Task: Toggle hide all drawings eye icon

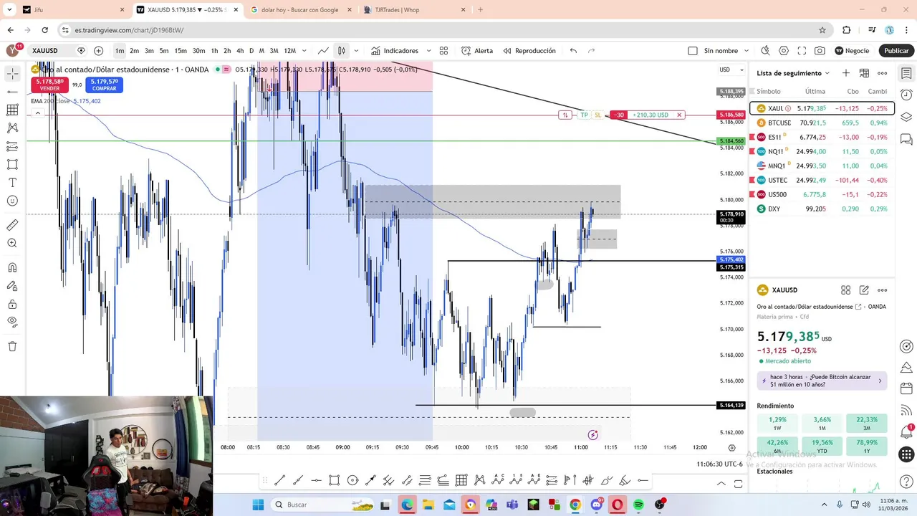Action: pyautogui.click(x=12, y=304)
